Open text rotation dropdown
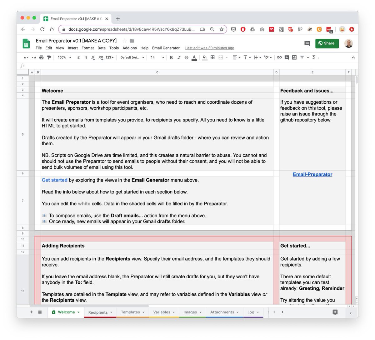 [268, 58]
